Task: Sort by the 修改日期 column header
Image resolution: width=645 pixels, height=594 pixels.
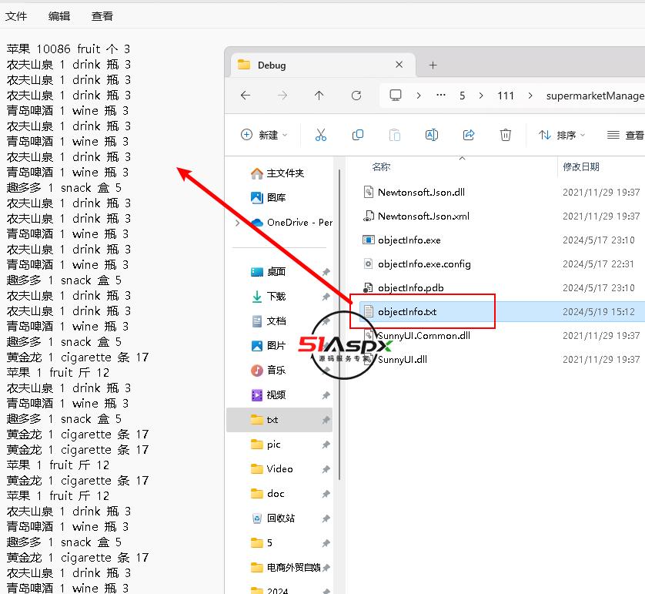Action: (x=581, y=166)
